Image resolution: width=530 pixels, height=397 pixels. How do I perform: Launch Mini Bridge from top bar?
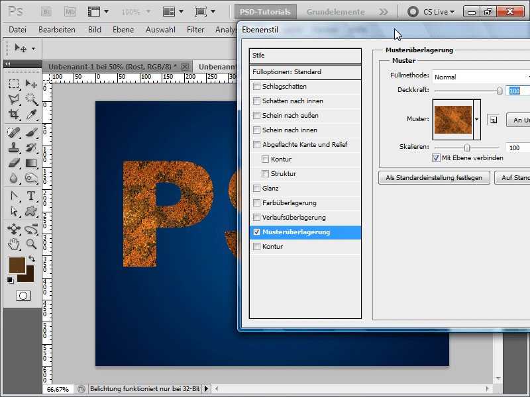[x=70, y=12]
